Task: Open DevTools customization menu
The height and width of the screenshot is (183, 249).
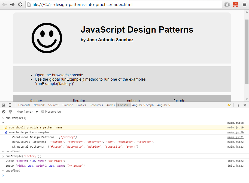Action: point(238,105)
